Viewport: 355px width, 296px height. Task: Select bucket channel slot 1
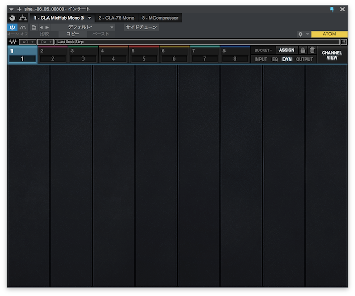[x=22, y=55]
